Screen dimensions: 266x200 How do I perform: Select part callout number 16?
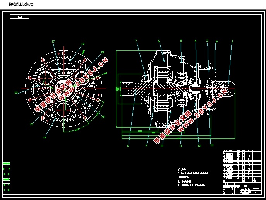tap(16, 92)
